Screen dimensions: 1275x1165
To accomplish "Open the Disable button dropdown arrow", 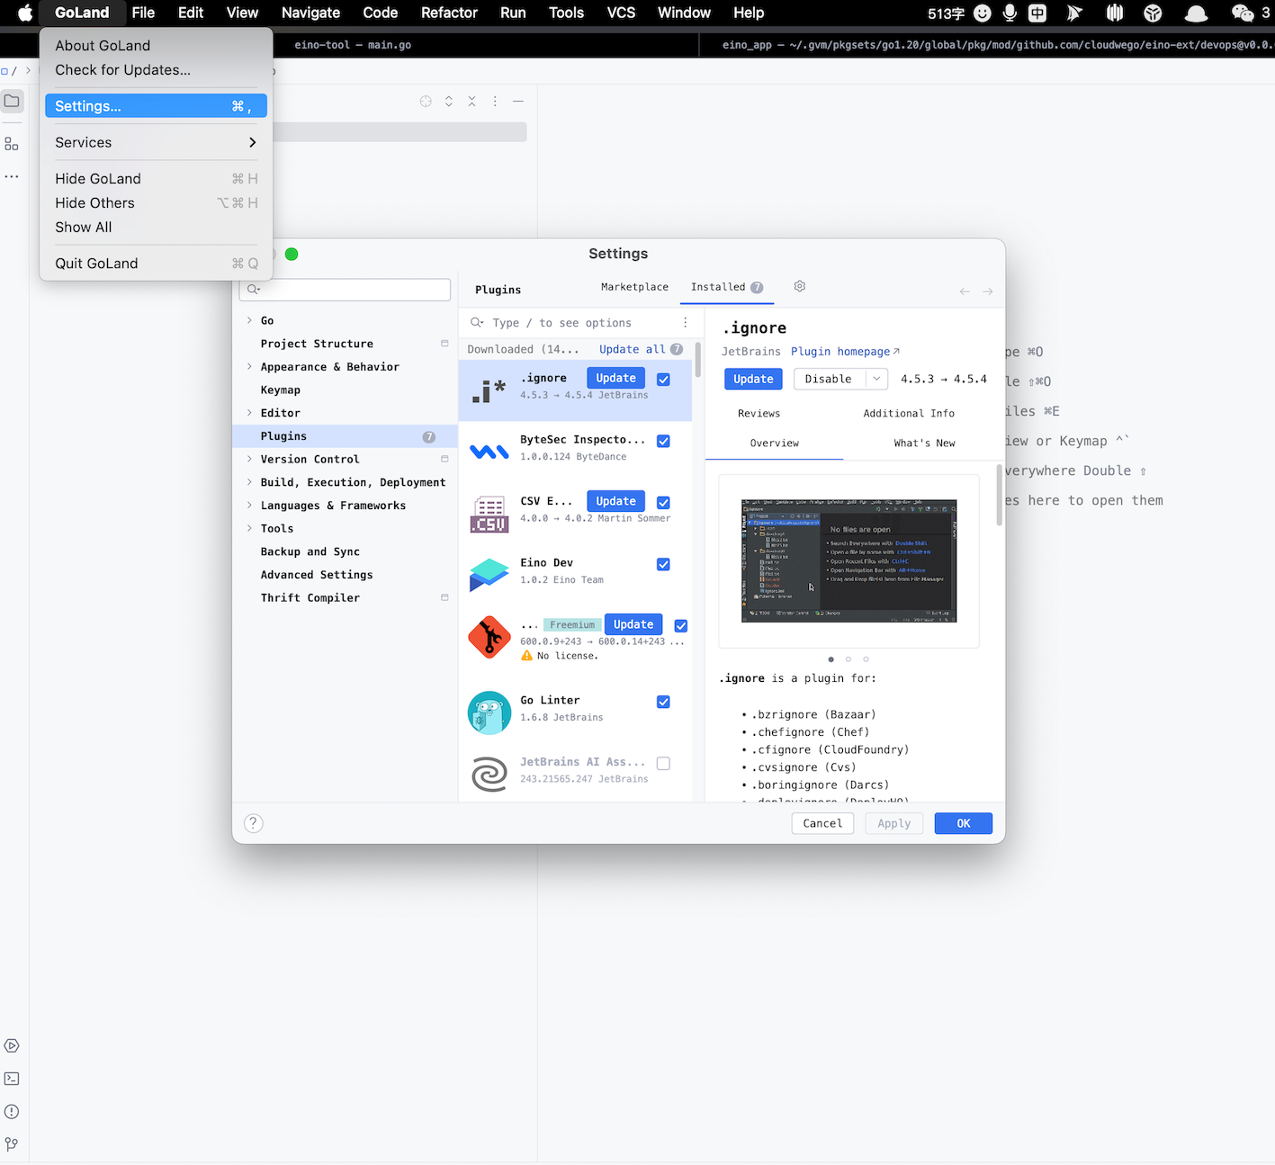I will pos(876,379).
